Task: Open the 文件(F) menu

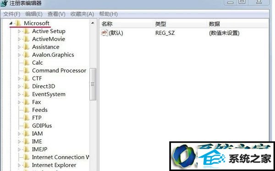Action: coord(12,14)
